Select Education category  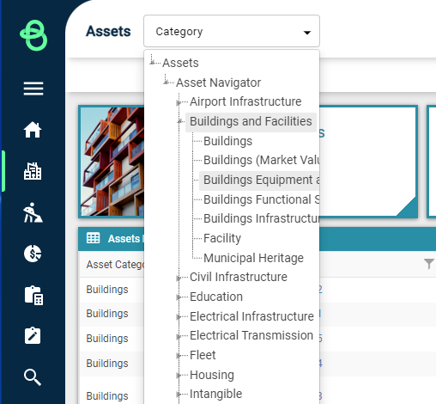(216, 297)
